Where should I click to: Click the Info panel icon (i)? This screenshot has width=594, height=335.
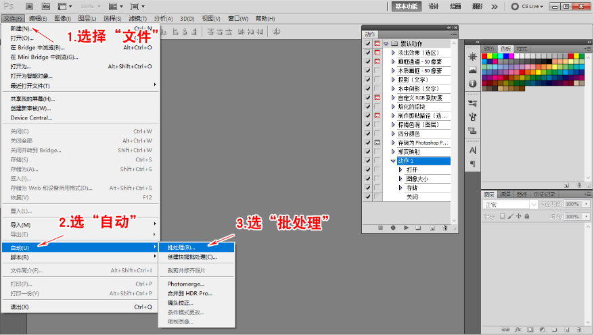click(472, 83)
